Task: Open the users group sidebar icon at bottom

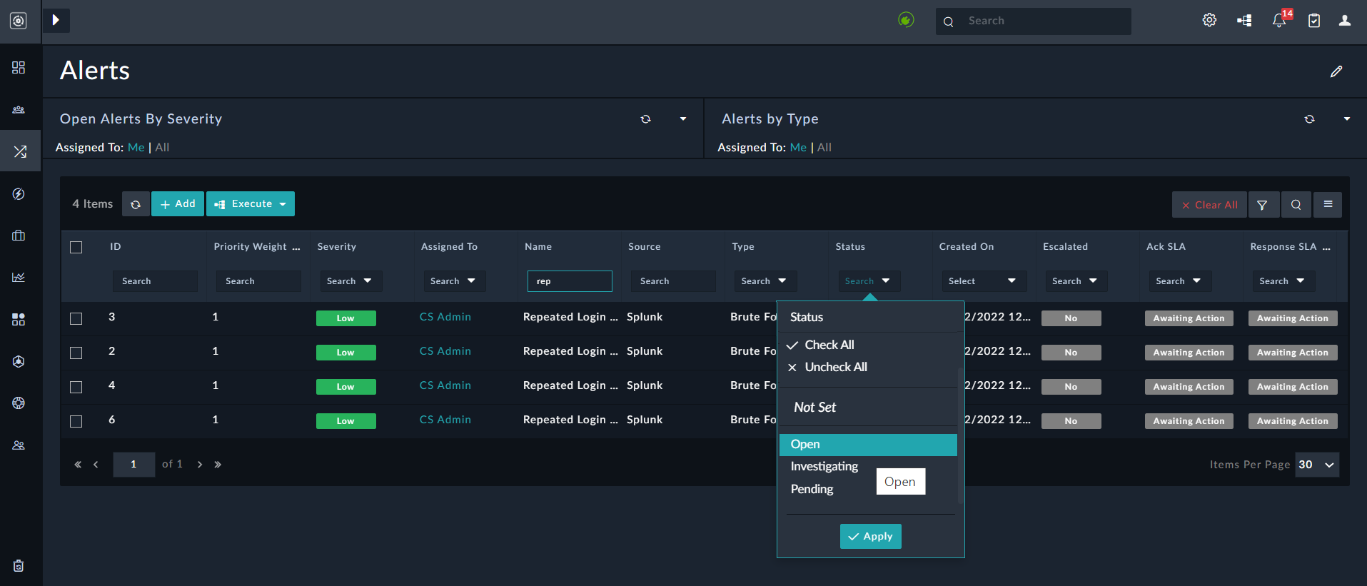Action: click(19, 445)
